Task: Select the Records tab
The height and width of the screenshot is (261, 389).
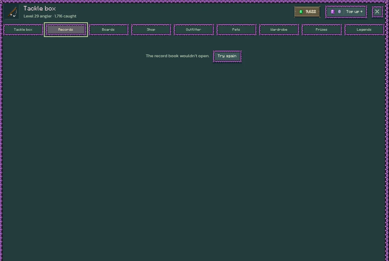Action: tap(66, 30)
